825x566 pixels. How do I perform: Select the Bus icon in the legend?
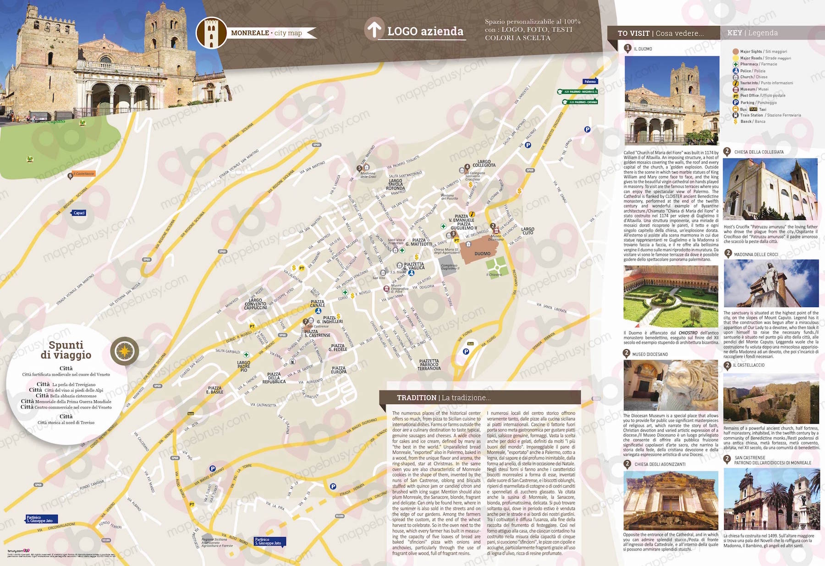(736, 109)
